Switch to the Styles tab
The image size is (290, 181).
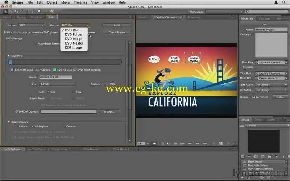coord(258,119)
